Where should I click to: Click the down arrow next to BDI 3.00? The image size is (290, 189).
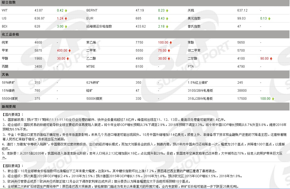pyautogui.click(x=66, y=27)
